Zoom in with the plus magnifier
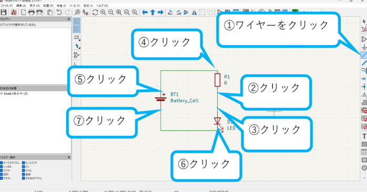 coord(103,12)
